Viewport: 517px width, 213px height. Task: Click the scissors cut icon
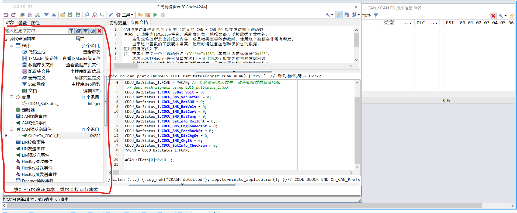pos(37,15)
